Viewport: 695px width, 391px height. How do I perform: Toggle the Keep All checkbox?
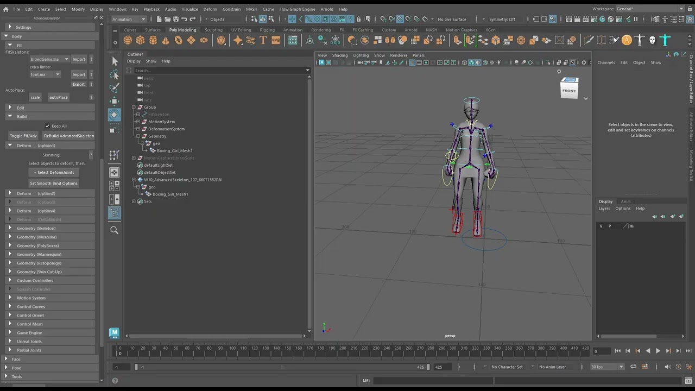click(x=48, y=126)
